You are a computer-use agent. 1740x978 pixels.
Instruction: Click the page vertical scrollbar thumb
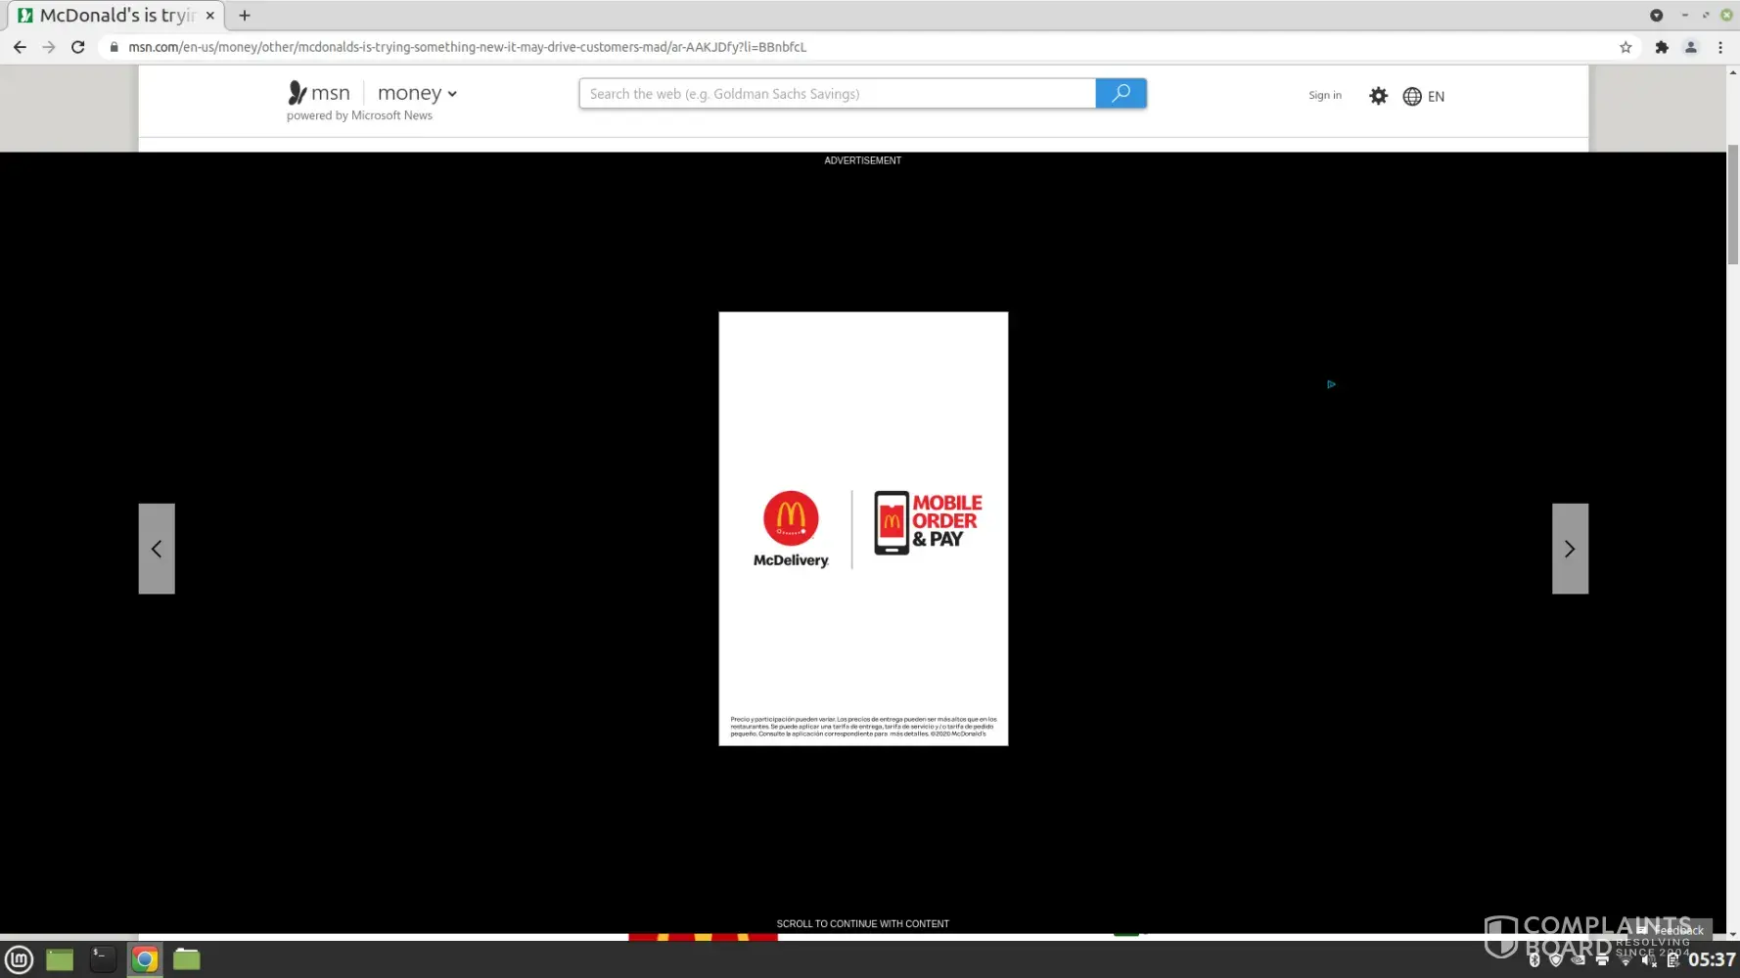[x=1732, y=203]
